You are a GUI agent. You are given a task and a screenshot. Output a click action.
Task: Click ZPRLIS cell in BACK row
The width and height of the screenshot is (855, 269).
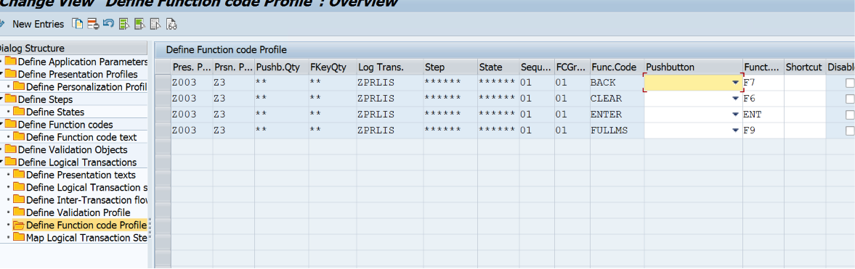[x=389, y=83]
